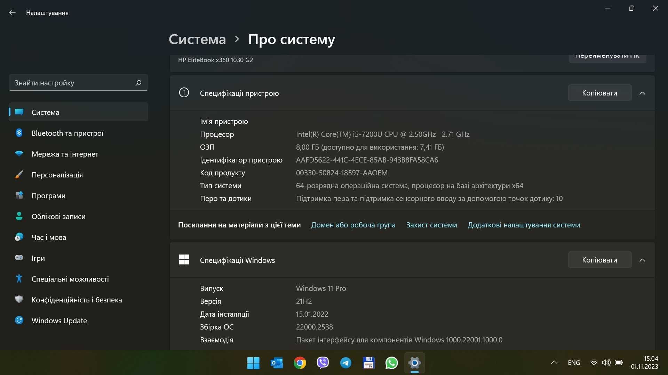Open the floppy disk app in taskbar
668x375 pixels.
coord(368,363)
